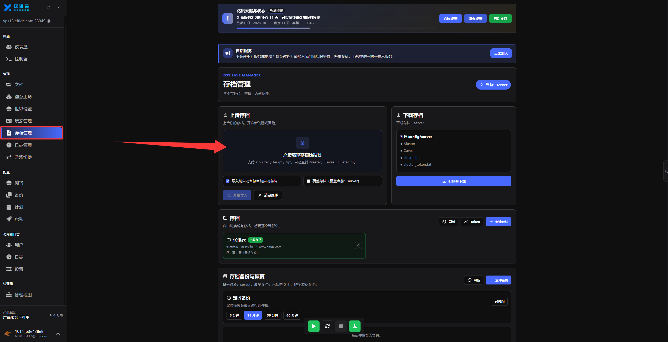
Task: Open 文件 files in sidebar
Action: pyautogui.click(x=32, y=85)
